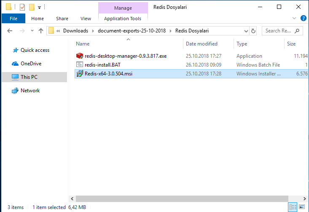Open the File menu
Screen dimensions: 309x212
[x=13, y=19]
